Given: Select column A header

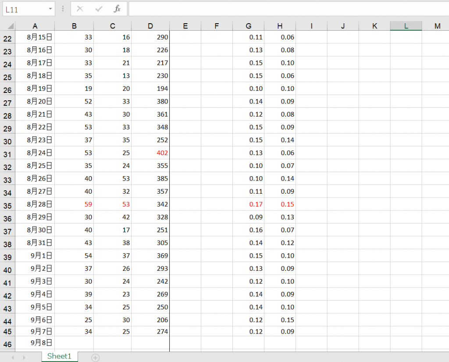Looking at the screenshot, I should [x=35, y=26].
